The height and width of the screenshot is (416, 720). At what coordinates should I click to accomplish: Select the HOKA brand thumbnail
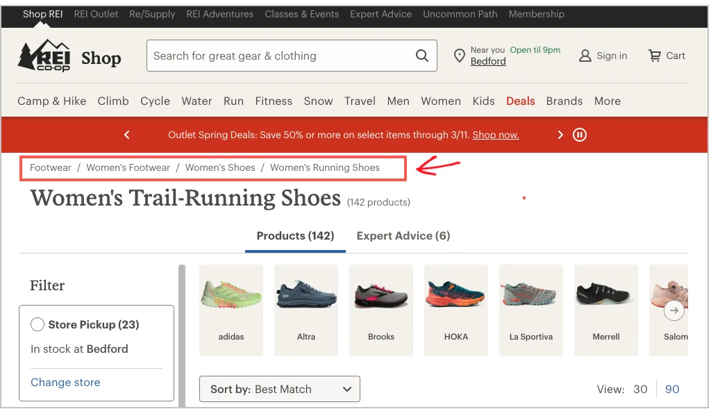(x=456, y=306)
